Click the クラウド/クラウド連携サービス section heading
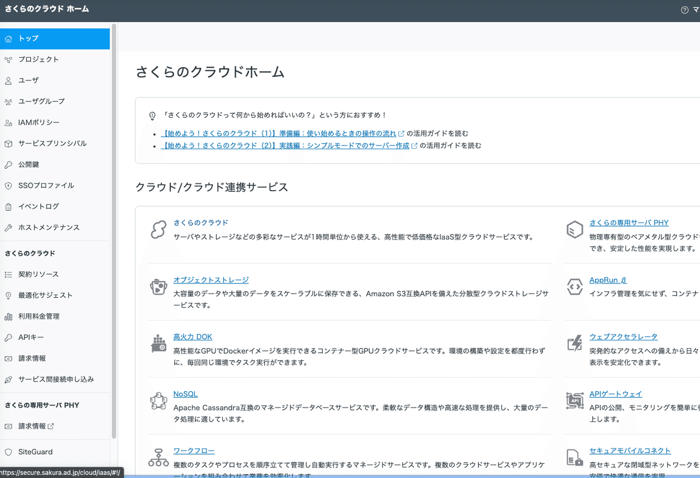700x478 pixels. point(212,188)
